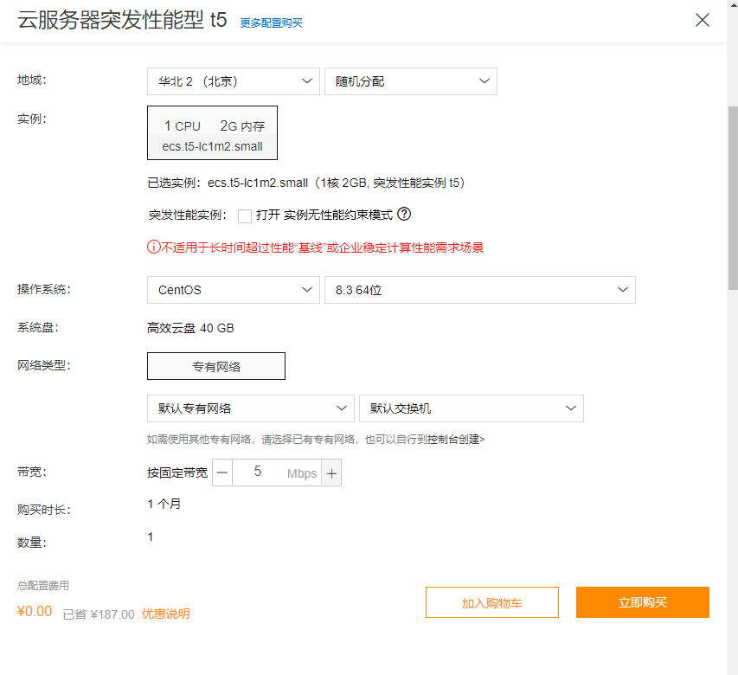Image resolution: width=738 pixels, height=675 pixels.
Task: Enable 实例无性能约束模式 checkbox
Action: 246,215
